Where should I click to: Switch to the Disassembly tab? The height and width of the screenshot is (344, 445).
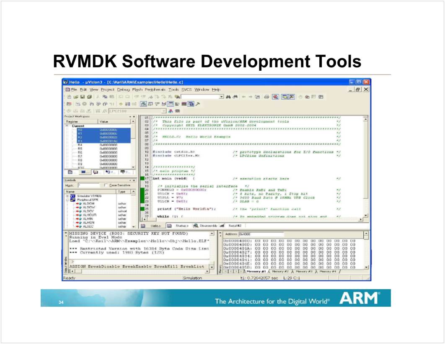(207, 226)
